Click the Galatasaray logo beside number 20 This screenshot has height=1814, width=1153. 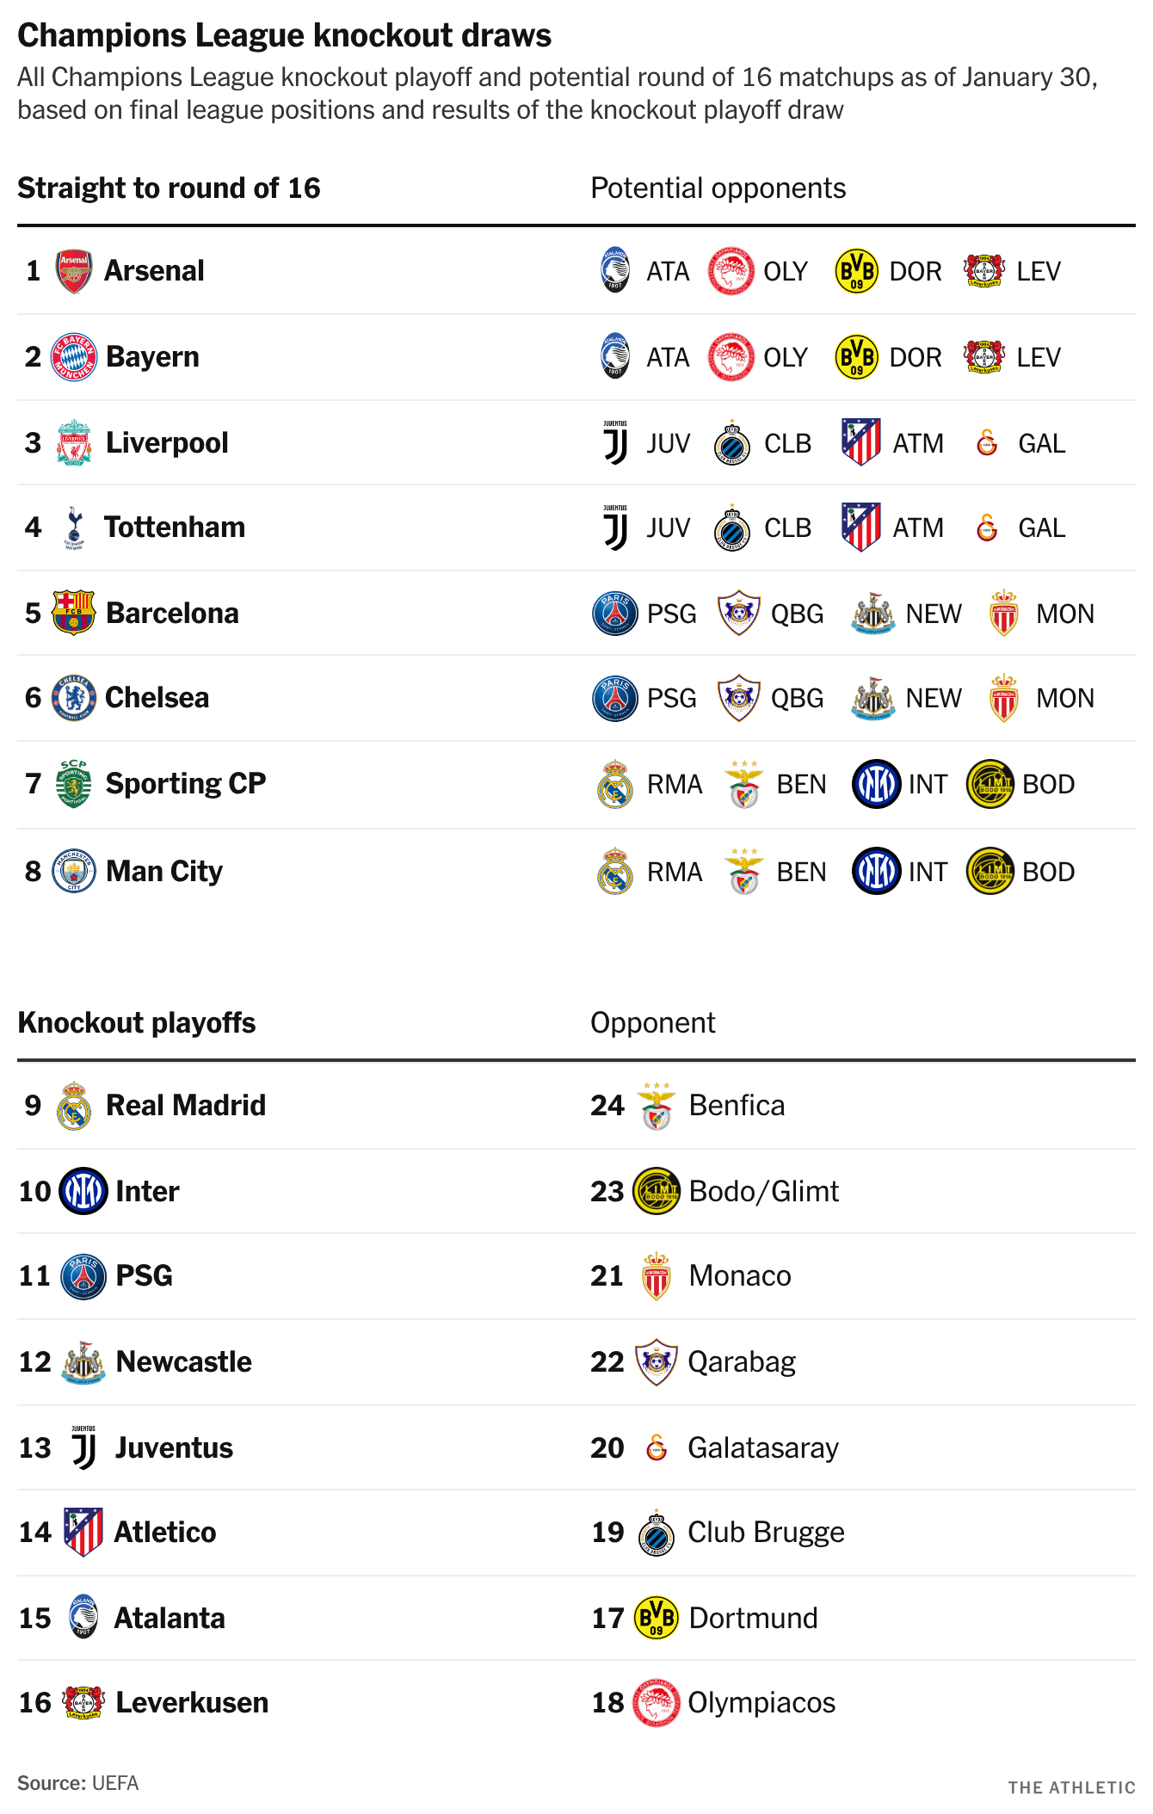click(657, 1447)
